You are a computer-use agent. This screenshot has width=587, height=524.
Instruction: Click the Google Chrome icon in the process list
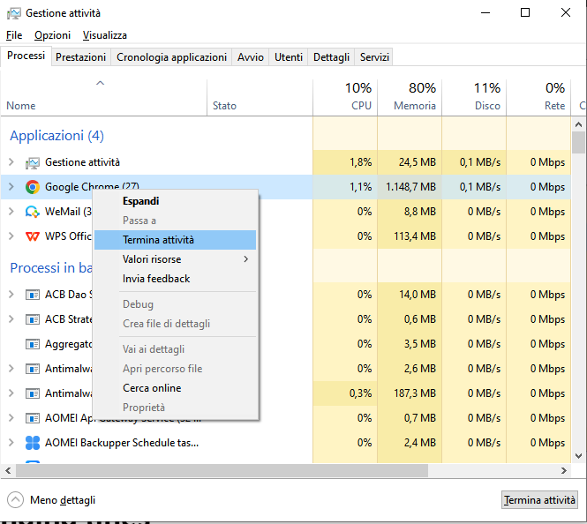(x=33, y=187)
